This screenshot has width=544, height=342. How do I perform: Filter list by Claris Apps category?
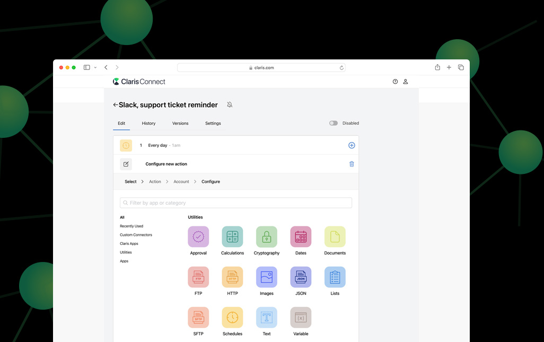pos(129,243)
